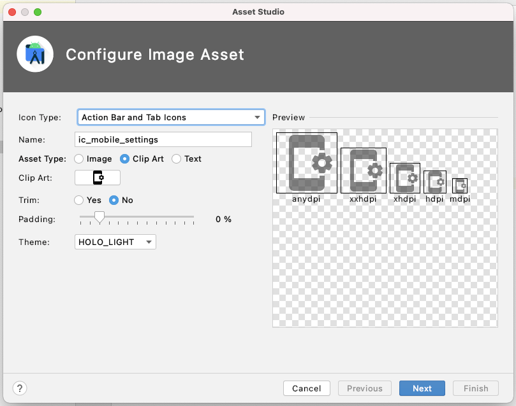This screenshot has height=406, width=516.
Task: Select the Image asset type
Action: [x=80, y=158]
